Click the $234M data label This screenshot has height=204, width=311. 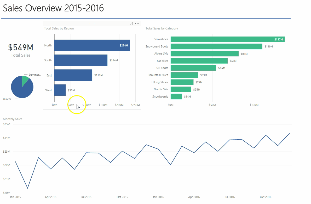124,46
